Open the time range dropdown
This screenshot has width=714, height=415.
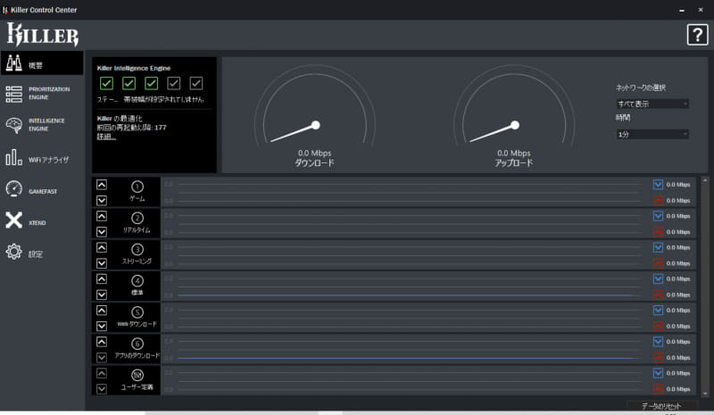point(652,135)
